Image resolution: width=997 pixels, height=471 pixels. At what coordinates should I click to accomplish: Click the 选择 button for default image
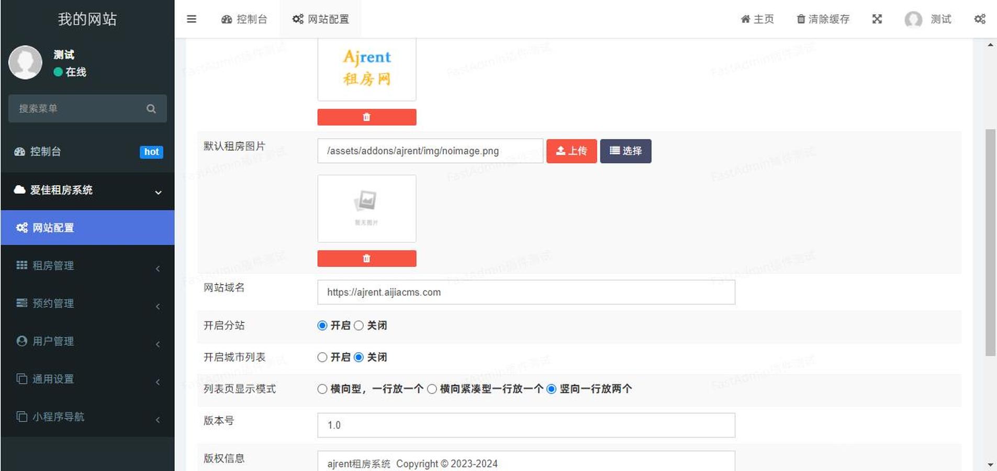(625, 151)
